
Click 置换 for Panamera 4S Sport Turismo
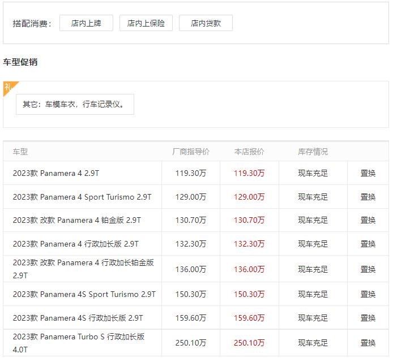[x=368, y=294]
